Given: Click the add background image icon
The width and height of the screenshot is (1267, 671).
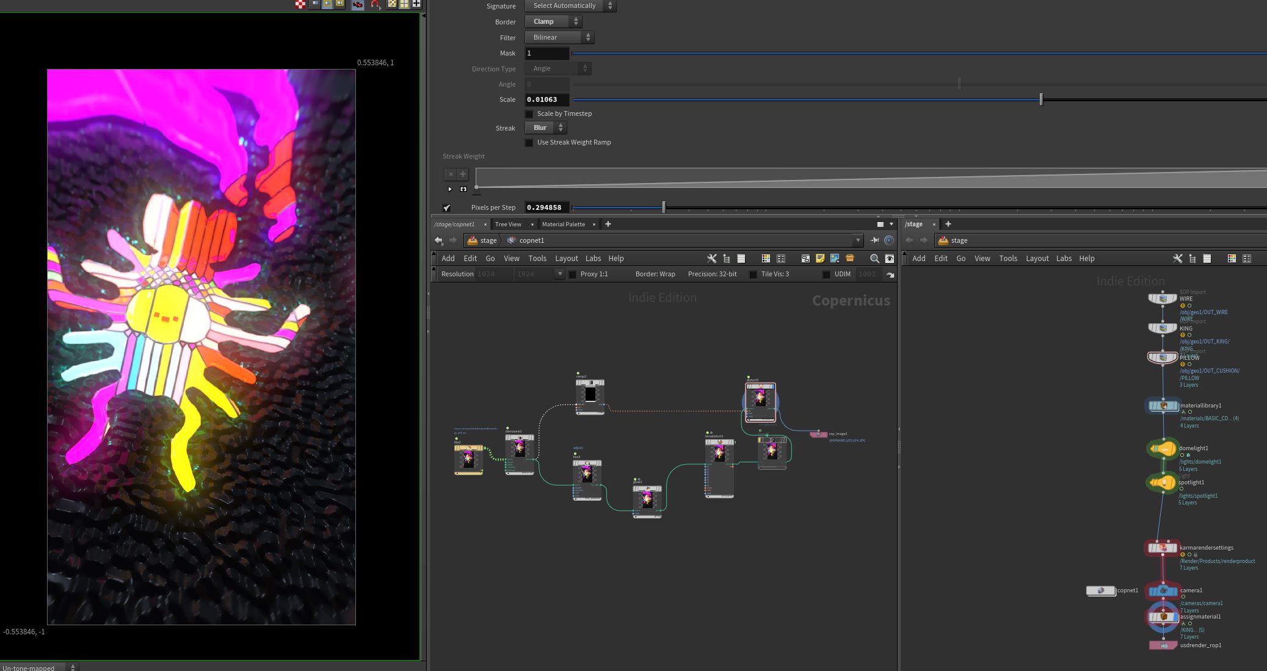Looking at the screenshot, I should (x=835, y=259).
